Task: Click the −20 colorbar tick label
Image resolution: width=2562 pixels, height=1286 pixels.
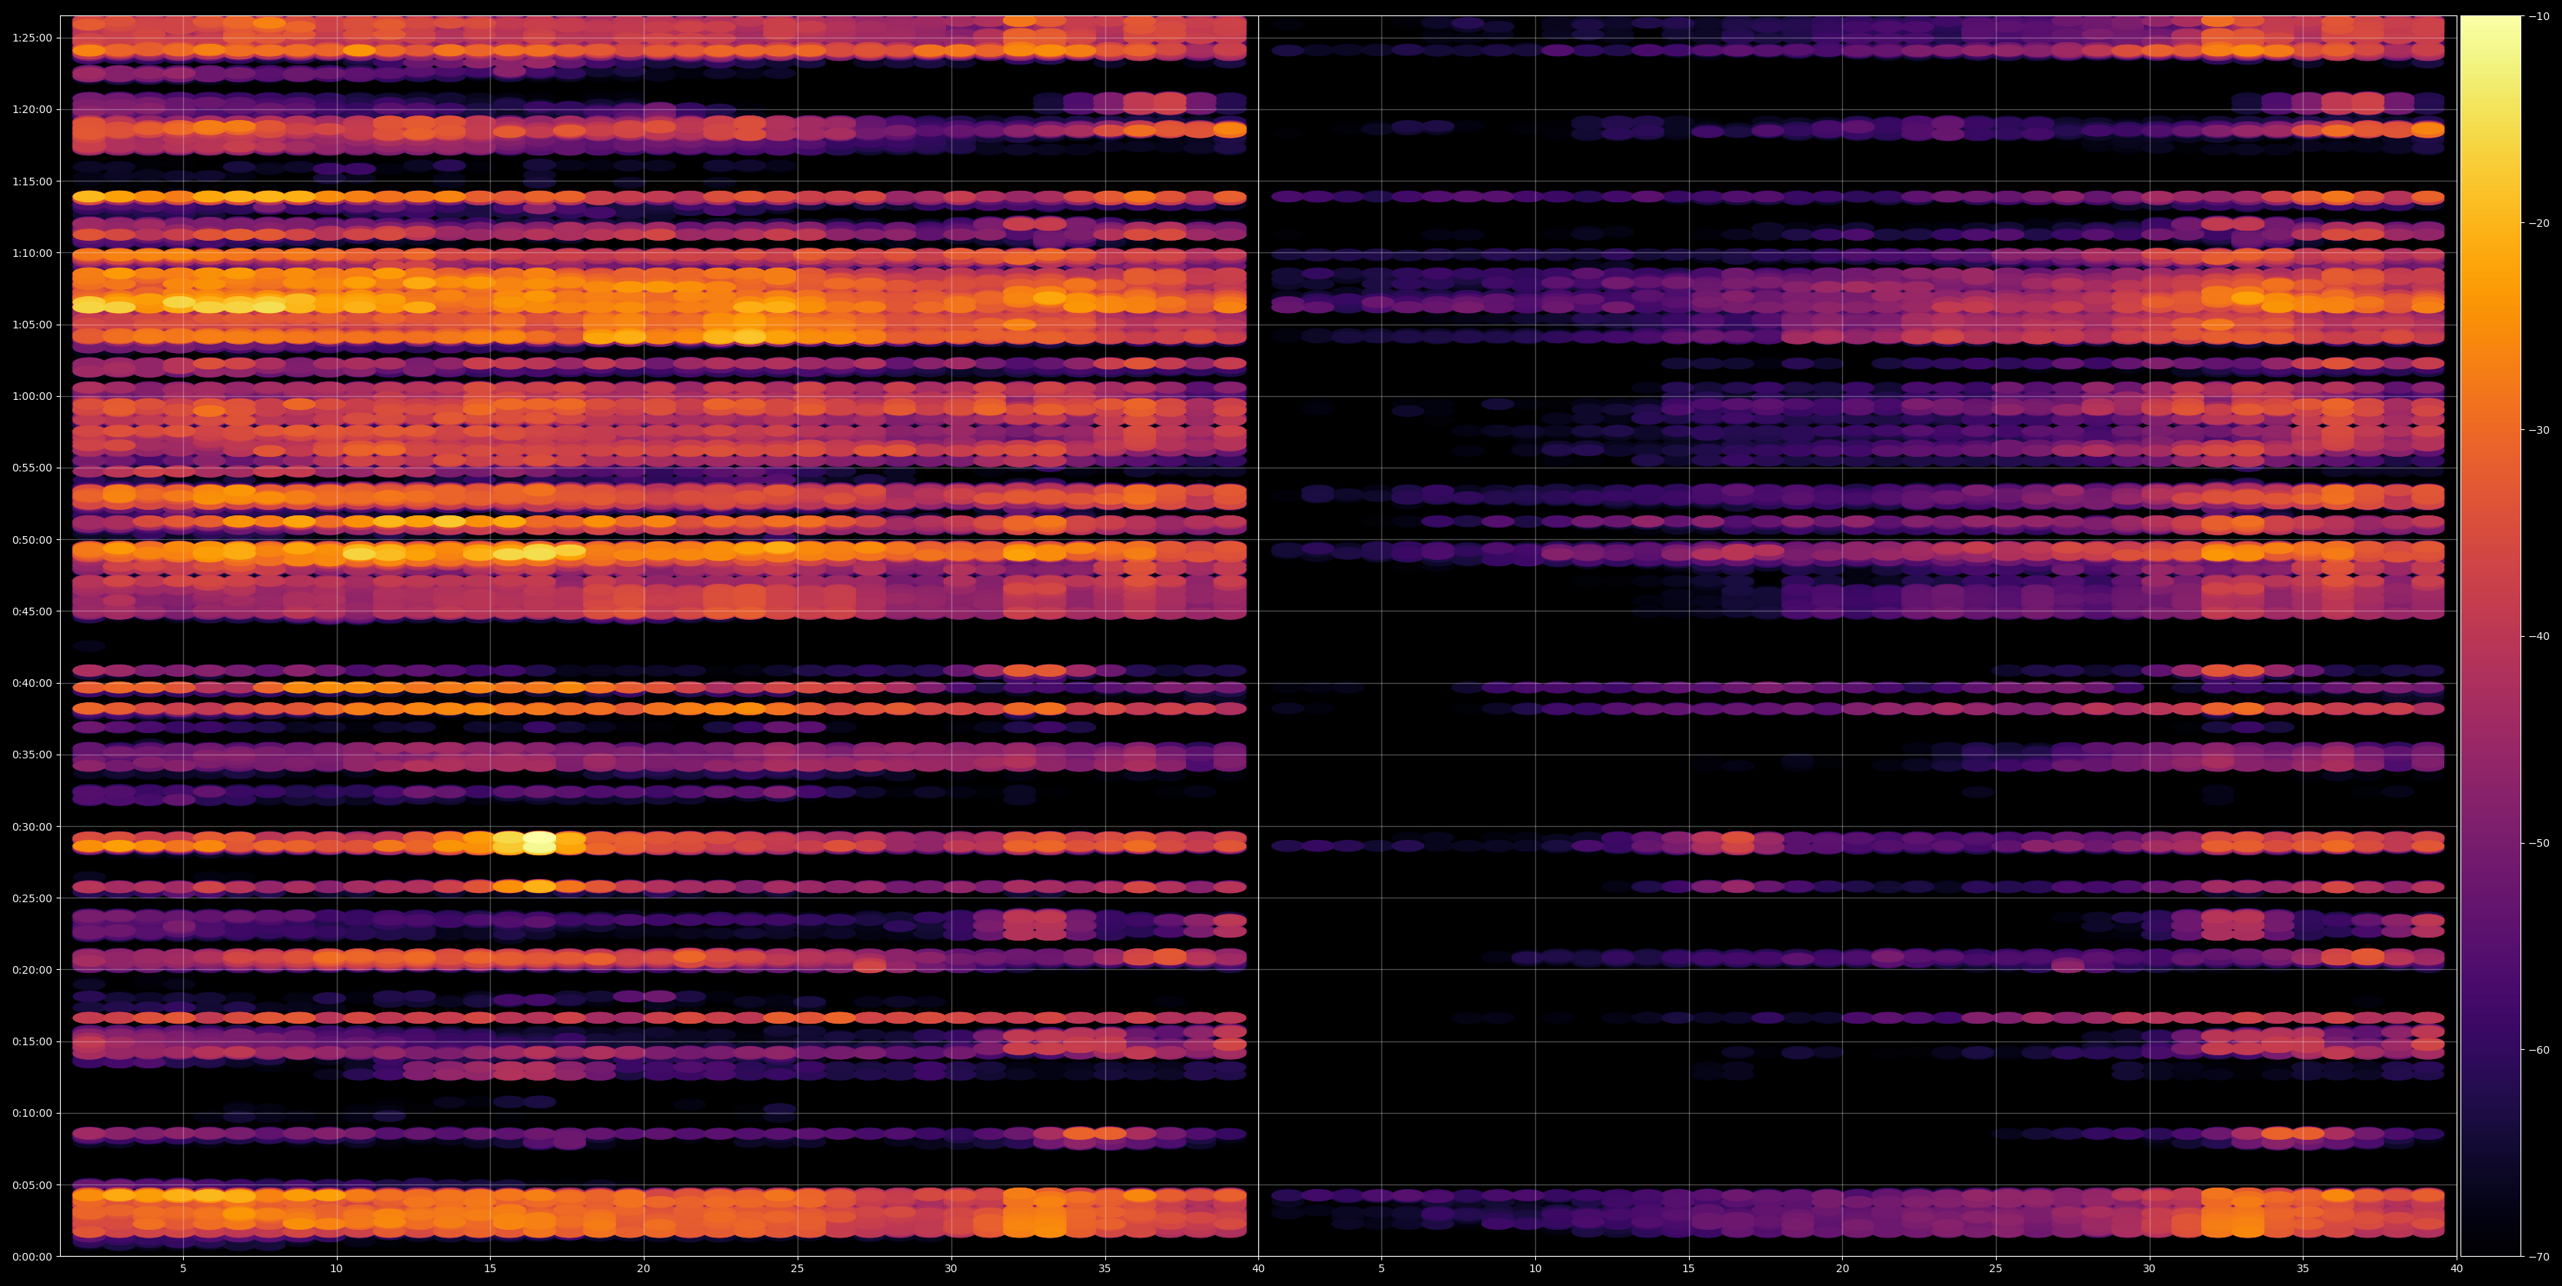Action: point(2538,223)
